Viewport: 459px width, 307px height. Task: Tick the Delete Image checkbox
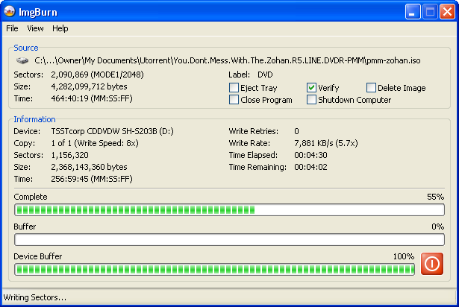pos(371,87)
